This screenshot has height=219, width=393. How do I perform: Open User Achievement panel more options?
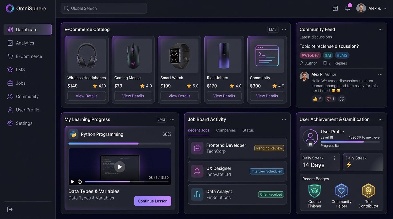[x=380, y=119]
